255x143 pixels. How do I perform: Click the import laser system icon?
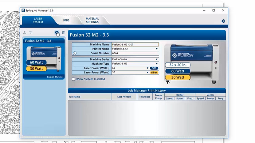pos(31,32)
